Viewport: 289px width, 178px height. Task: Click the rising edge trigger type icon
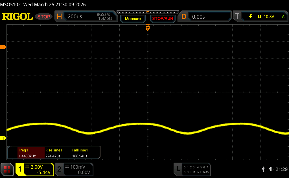[x=250, y=17]
